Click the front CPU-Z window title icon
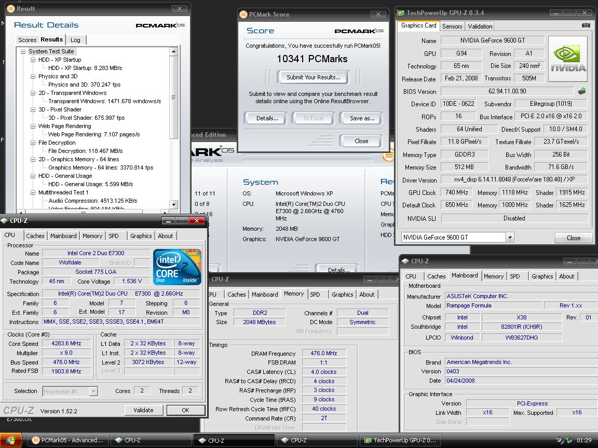 pyautogui.click(x=4, y=220)
